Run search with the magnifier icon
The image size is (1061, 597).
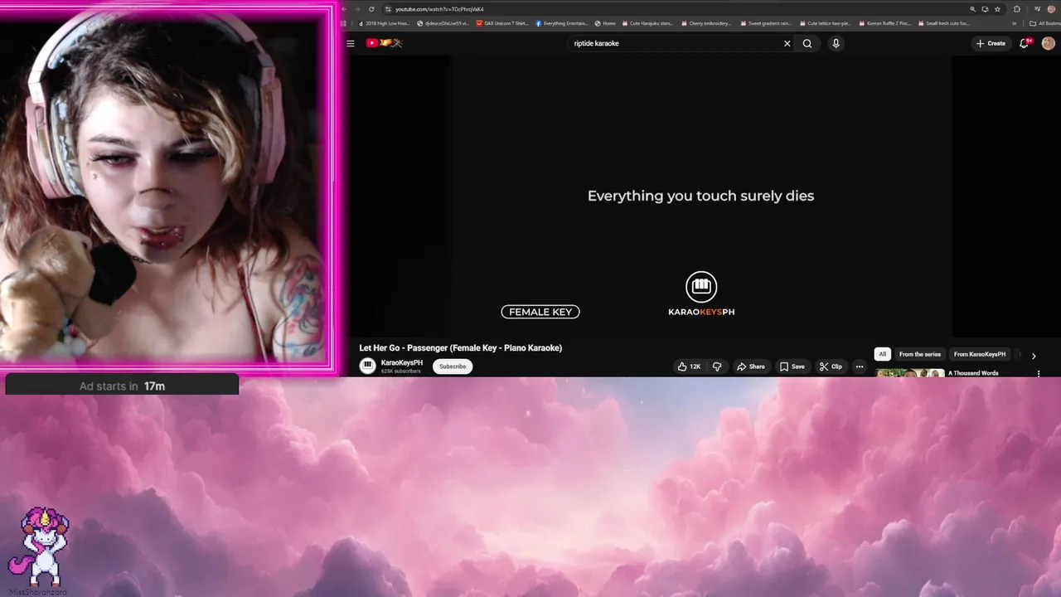807,43
